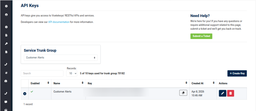The width and height of the screenshot is (256, 111).
Task: Open the dashboard gauge icon above the user icon
Action: [x=6, y=6]
